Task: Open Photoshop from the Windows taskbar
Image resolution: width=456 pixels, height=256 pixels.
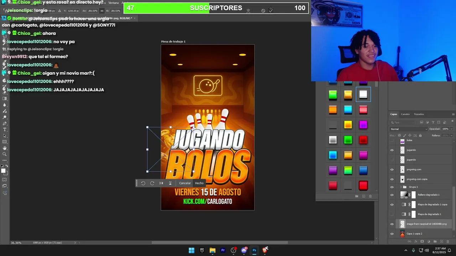Action: pyautogui.click(x=254, y=250)
